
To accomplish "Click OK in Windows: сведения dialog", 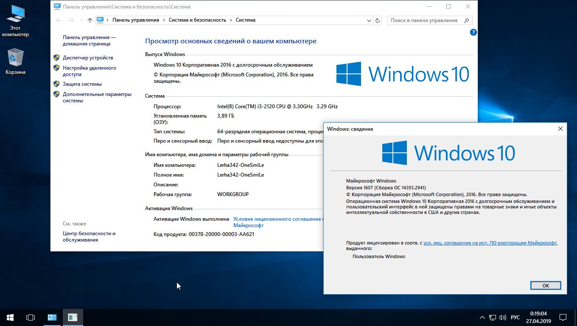I will (x=546, y=286).
